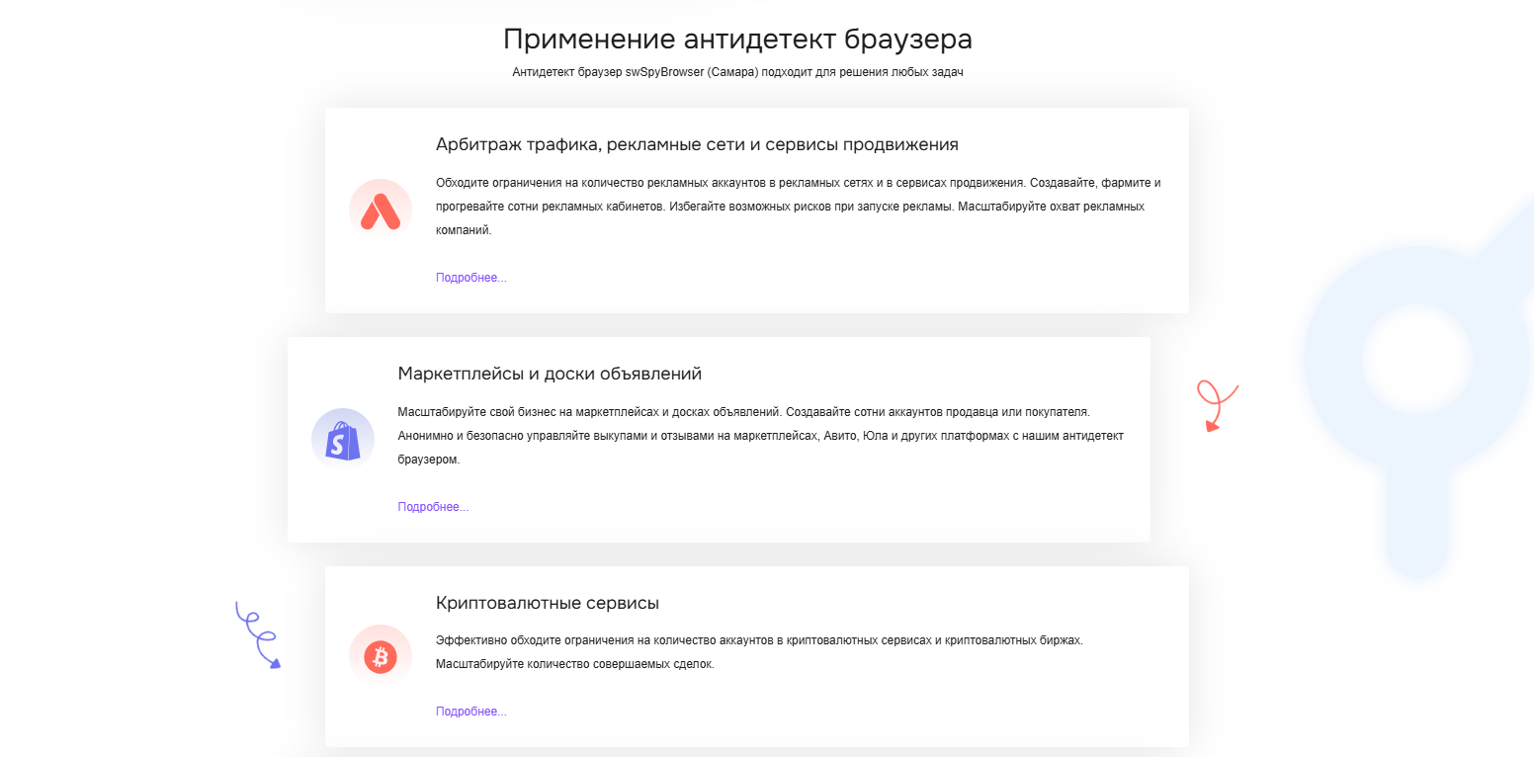Click heading 'Криптовалютные сервисы'
Viewport: 1534px width, 757px height.
tap(548, 603)
